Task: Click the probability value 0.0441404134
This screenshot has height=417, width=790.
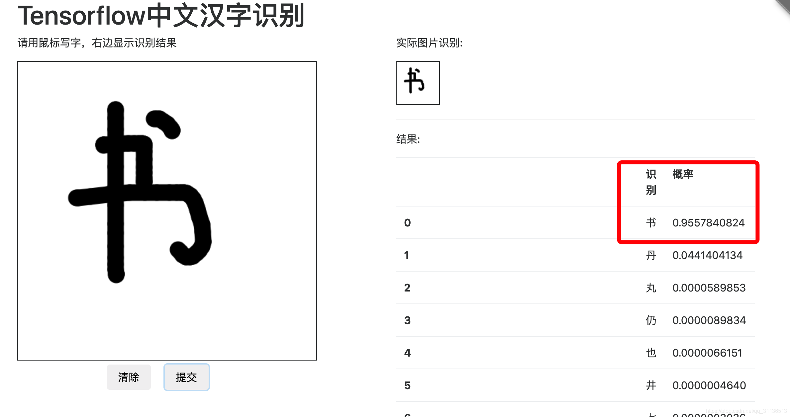Action: pos(709,255)
